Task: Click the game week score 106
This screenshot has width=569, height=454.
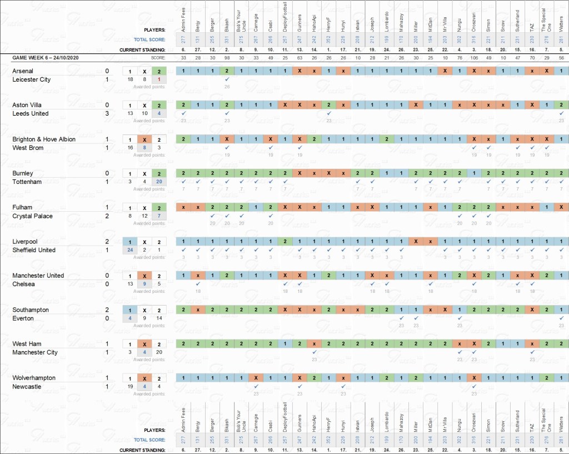Action: pyautogui.click(x=473, y=58)
